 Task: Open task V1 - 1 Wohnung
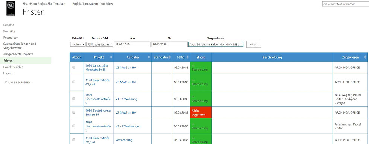(127, 99)
